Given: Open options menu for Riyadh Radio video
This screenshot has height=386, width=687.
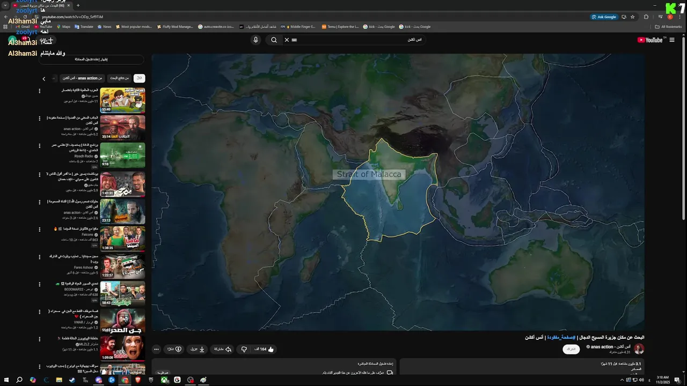Looking at the screenshot, I should [x=39, y=146].
